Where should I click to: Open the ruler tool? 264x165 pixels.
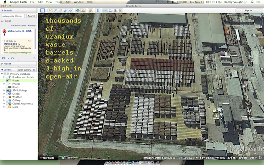pos(98,10)
